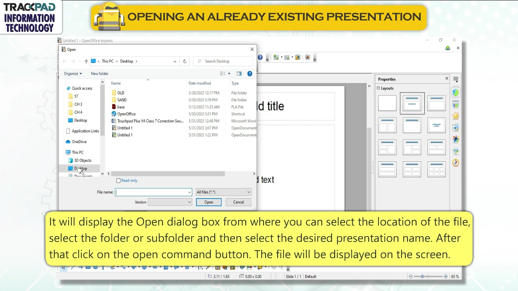This screenshot has width=518, height=291.
Task: Click Desktop in the address breadcrumb
Action: (x=127, y=61)
